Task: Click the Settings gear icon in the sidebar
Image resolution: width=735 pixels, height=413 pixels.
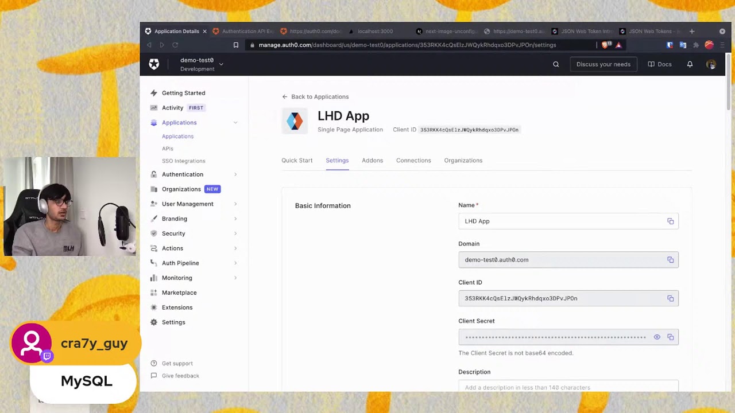Action: pyautogui.click(x=154, y=322)
